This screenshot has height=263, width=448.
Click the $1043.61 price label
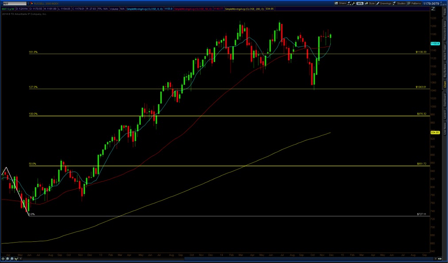coord(421,87)
